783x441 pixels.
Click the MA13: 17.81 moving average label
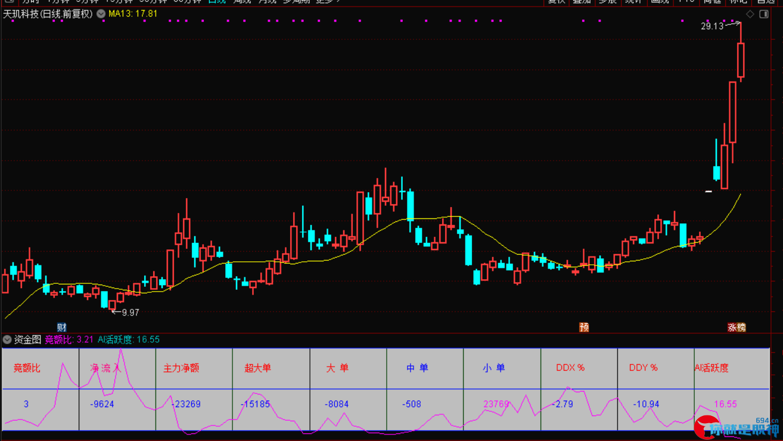(x=133, y=14)
